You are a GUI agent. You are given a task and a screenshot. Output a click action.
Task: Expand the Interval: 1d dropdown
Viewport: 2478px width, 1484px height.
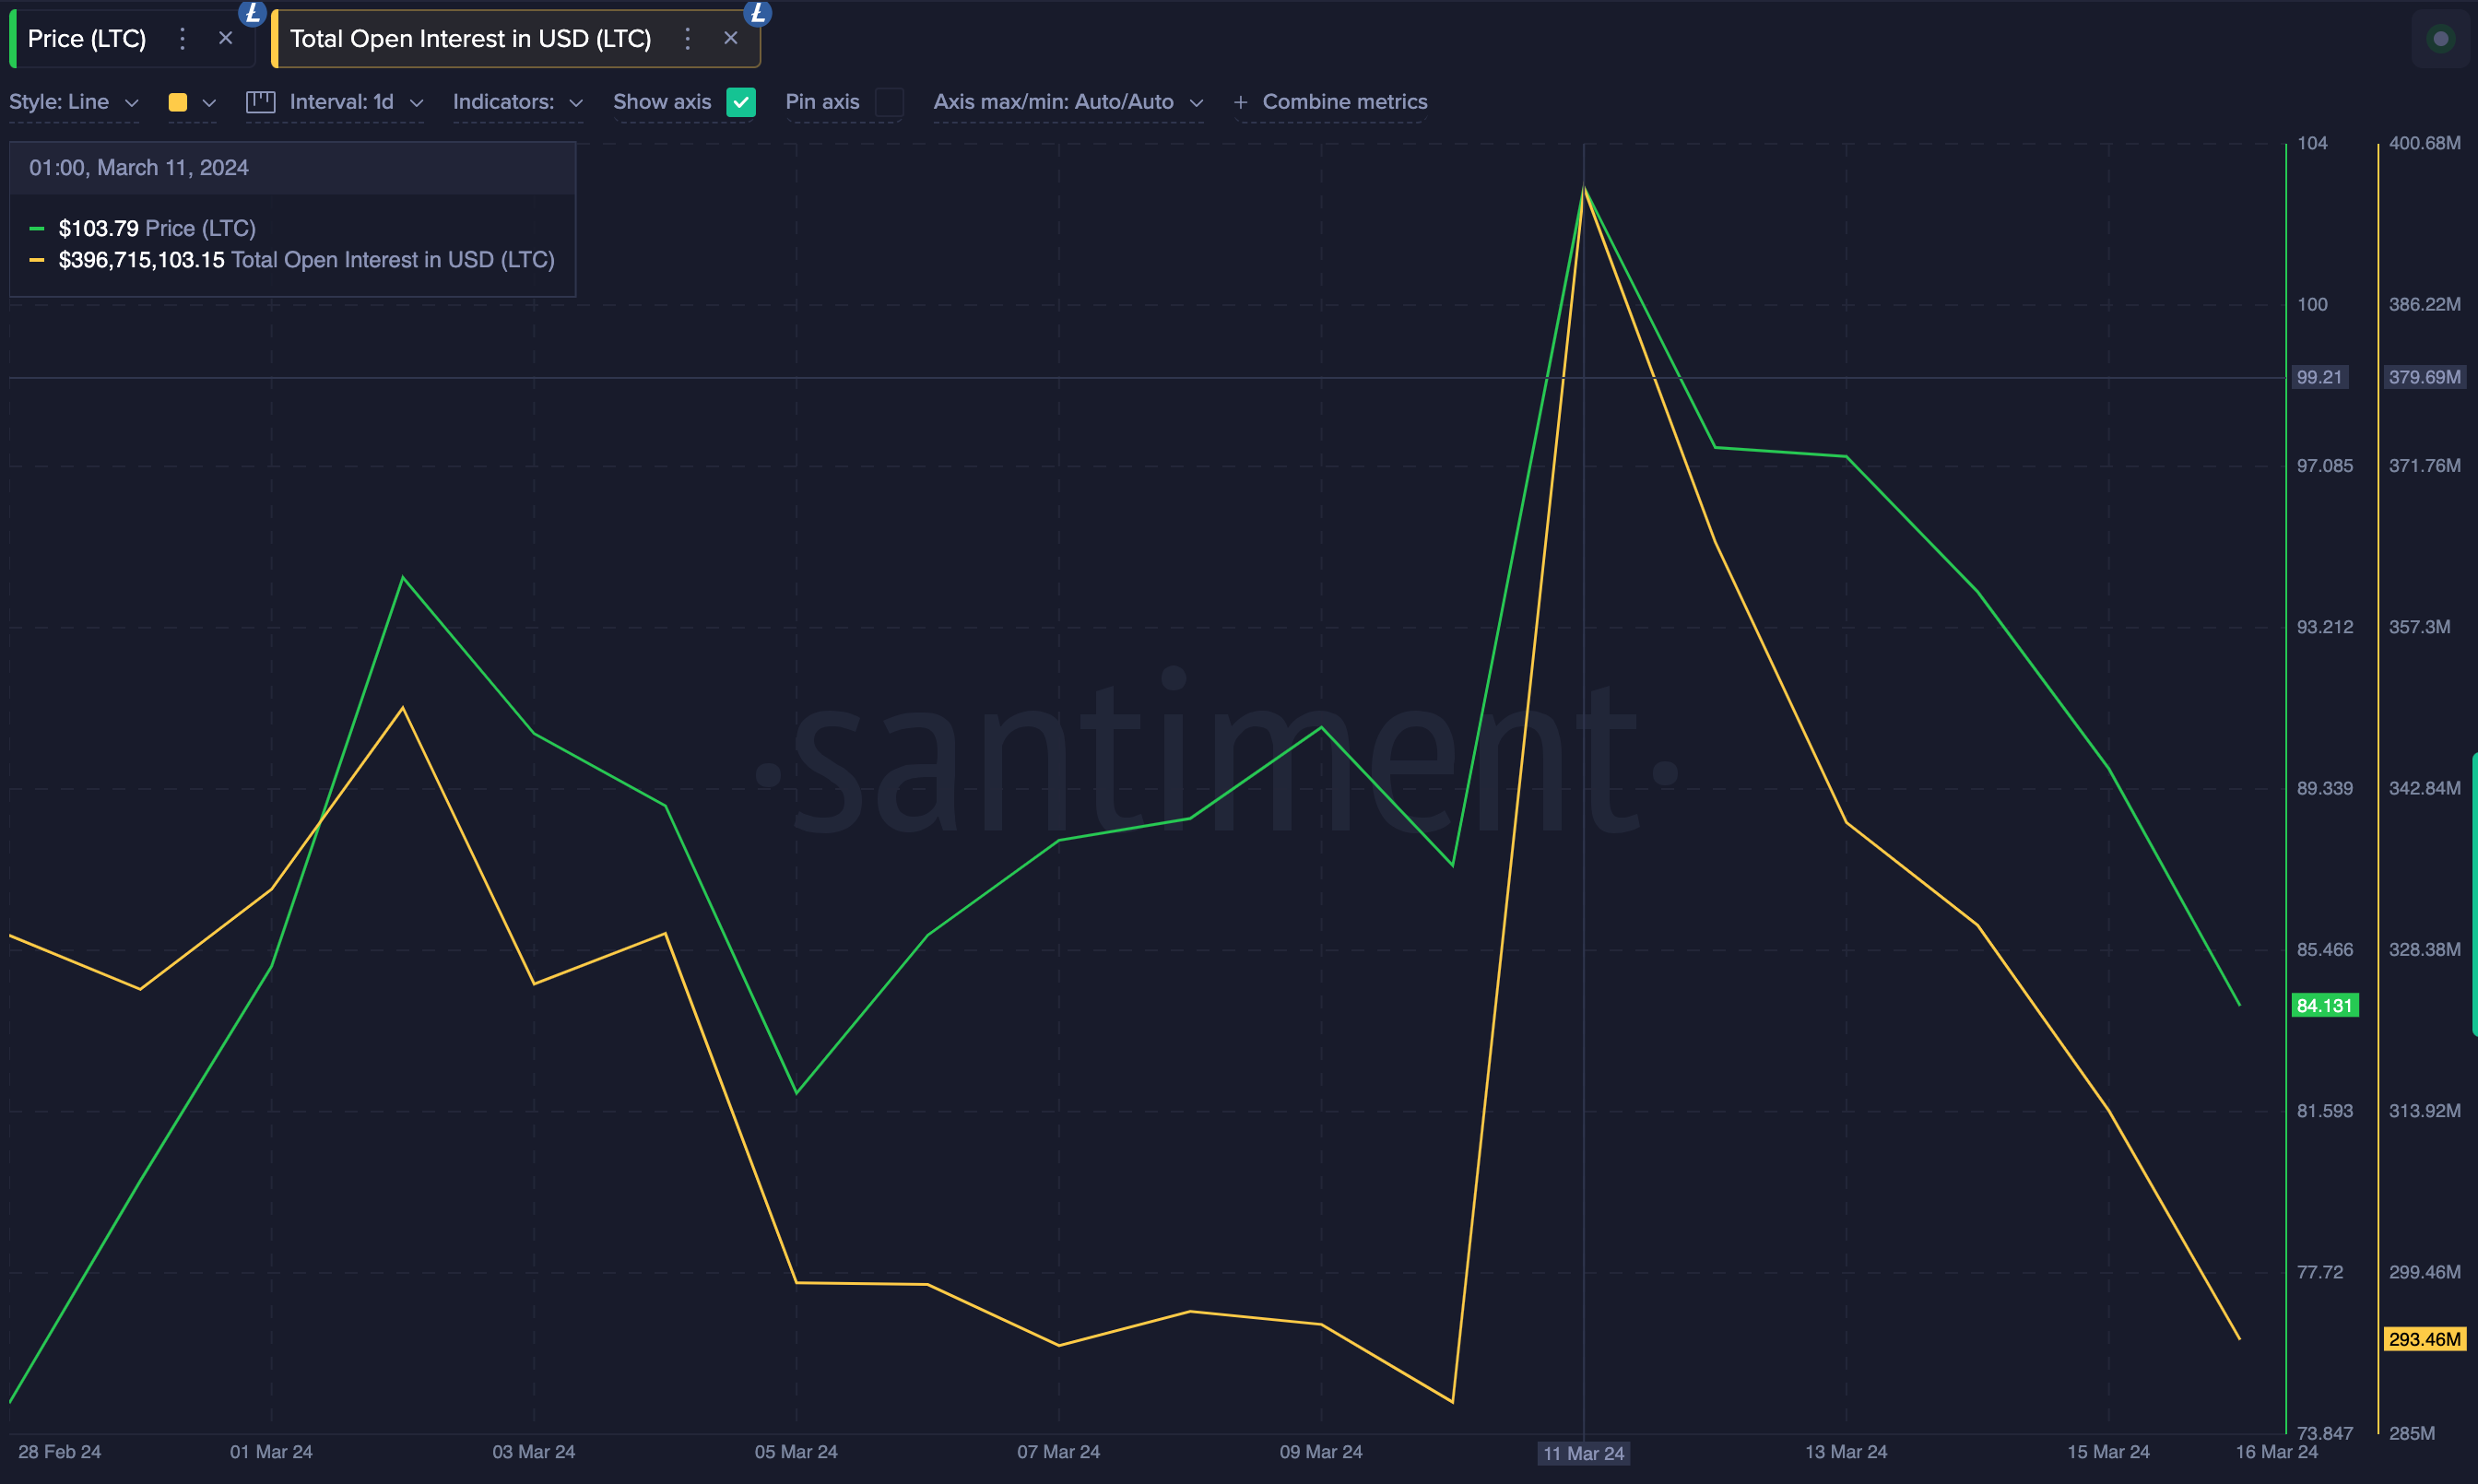(355, 102)
